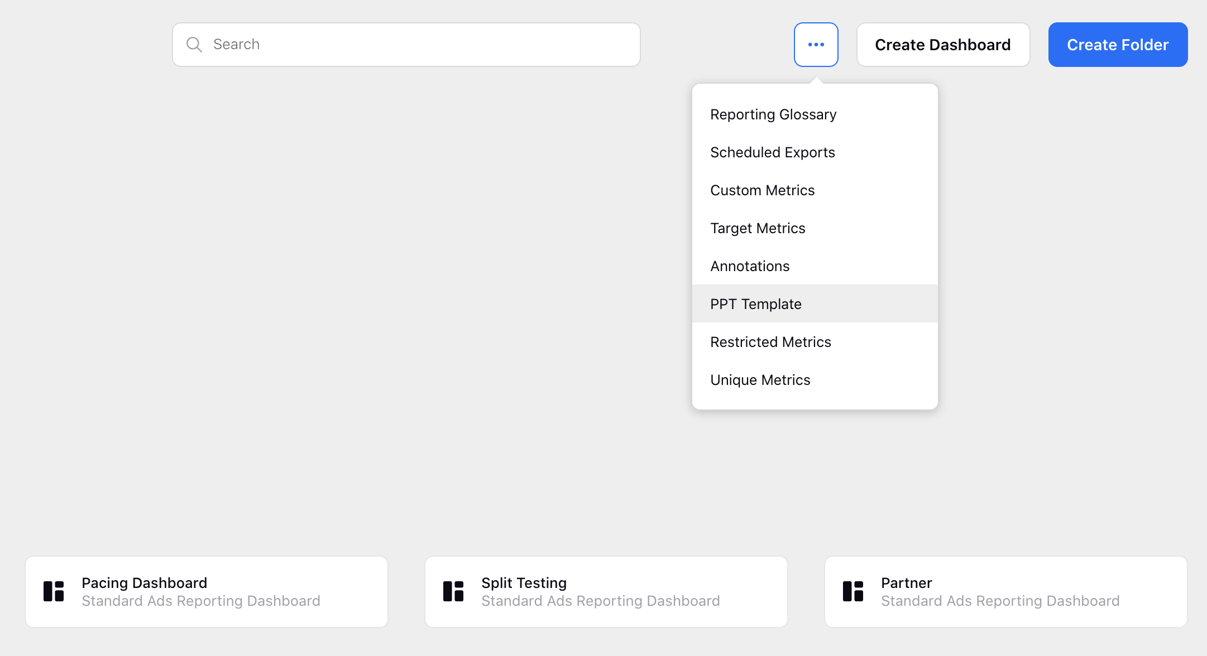Select Annotations from dropdown menu
Viewport: 1207px width, 656px height.
tap(749, 265)
